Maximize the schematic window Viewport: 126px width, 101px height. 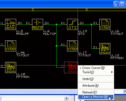tap(122, 4)
